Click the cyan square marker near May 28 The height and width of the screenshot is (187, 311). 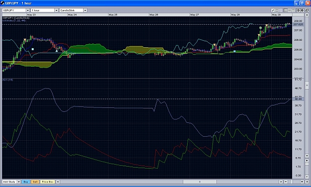pos(234,51)
